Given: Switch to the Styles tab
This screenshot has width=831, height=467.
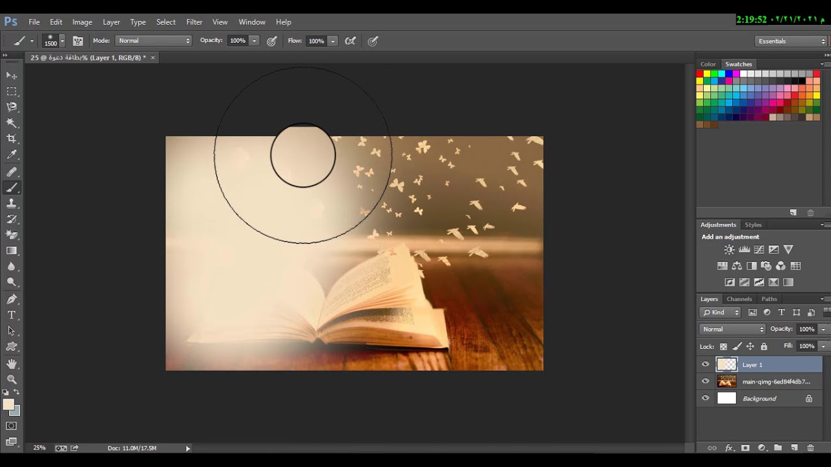Looking at the screenshot, I should (753, 225).
